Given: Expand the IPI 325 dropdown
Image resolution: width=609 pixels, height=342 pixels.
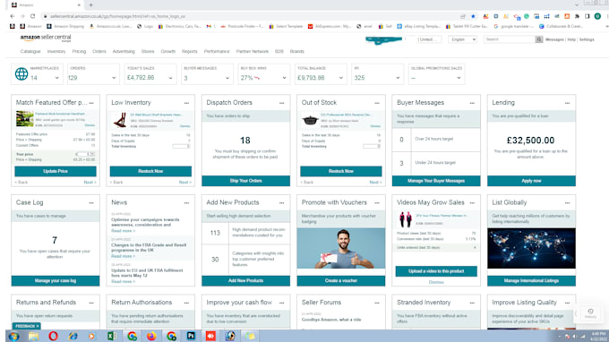Looking at the screenshot, I should [x=398, y=78].
